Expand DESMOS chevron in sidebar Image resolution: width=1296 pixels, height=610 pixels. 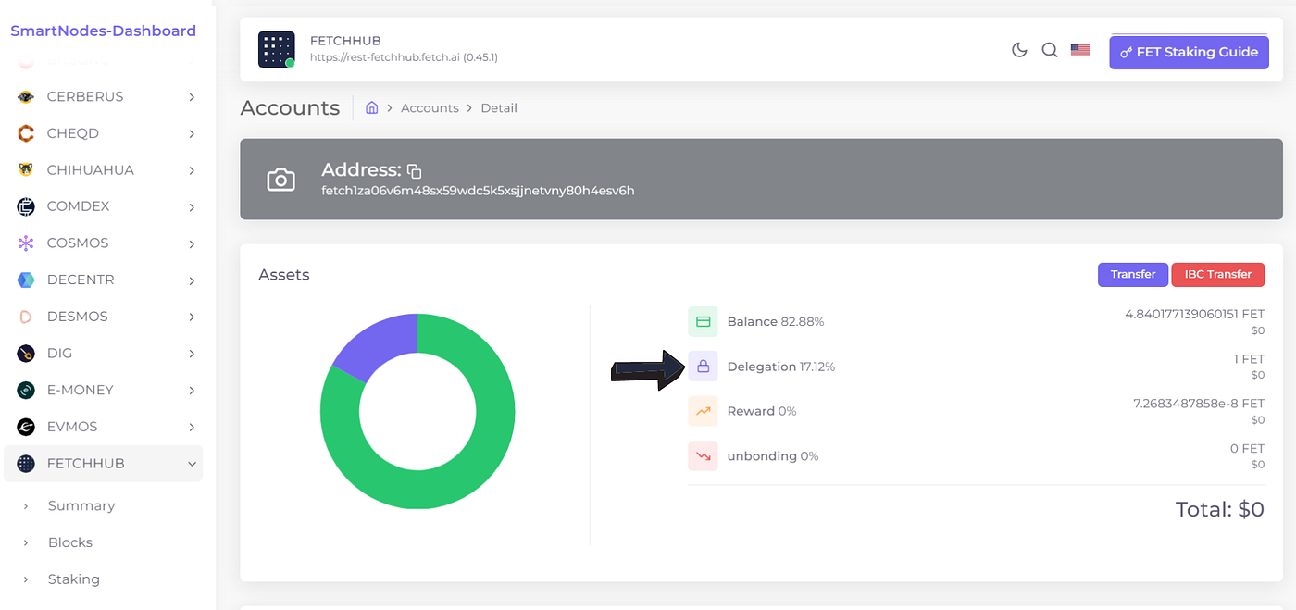[192, 317]
